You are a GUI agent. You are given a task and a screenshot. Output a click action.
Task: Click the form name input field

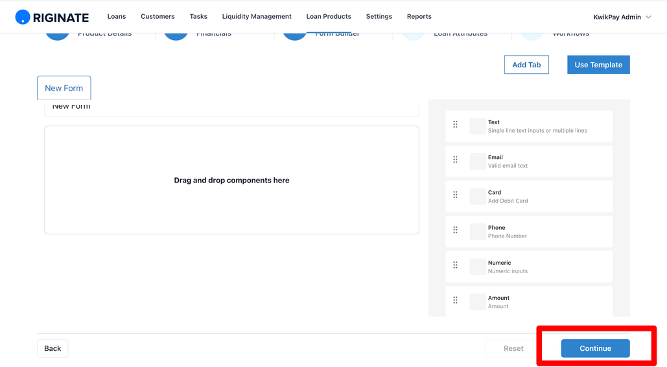tap(231, 108)
